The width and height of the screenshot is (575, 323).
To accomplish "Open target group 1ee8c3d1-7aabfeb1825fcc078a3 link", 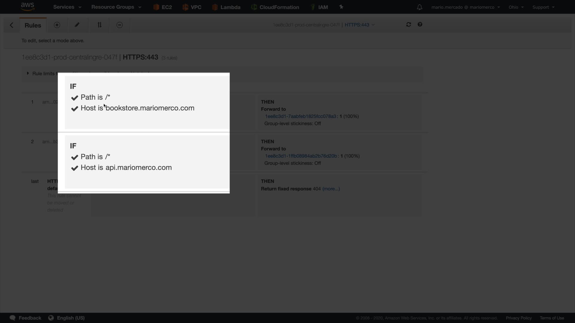I will (x=300, y=116).
